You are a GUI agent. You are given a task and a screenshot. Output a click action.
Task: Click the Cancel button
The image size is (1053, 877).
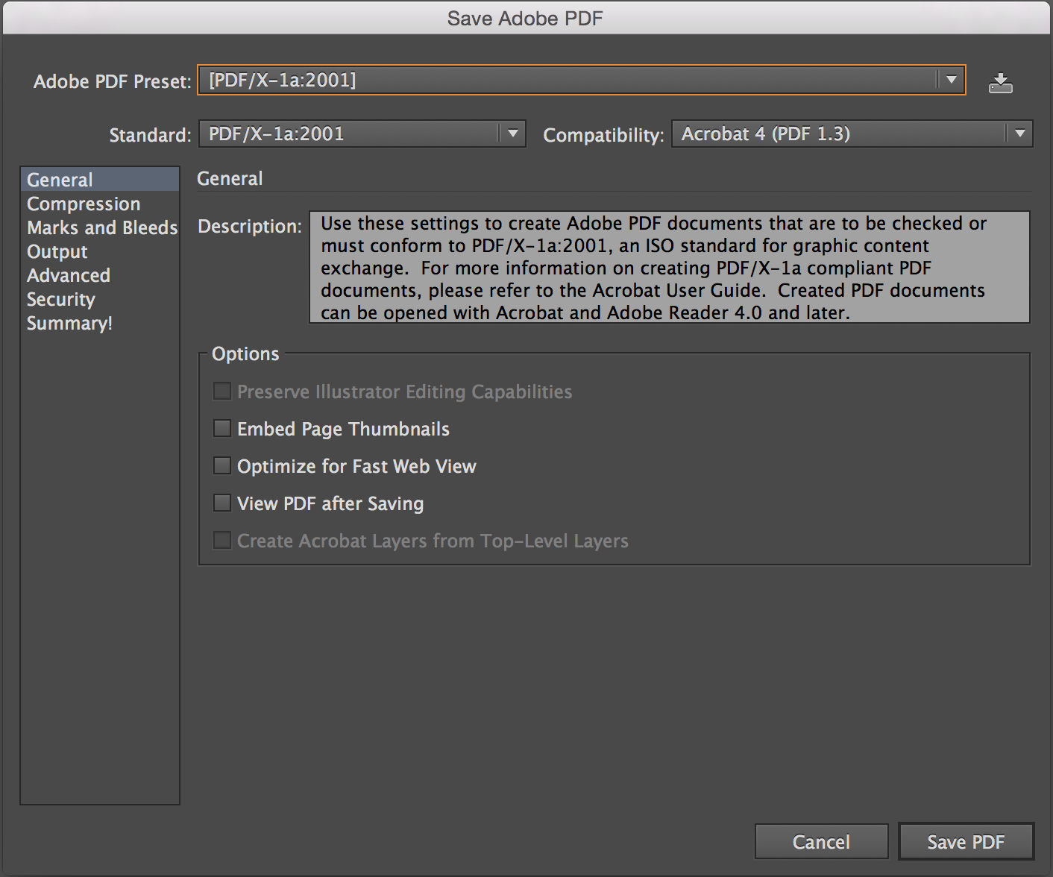point(821,842)
